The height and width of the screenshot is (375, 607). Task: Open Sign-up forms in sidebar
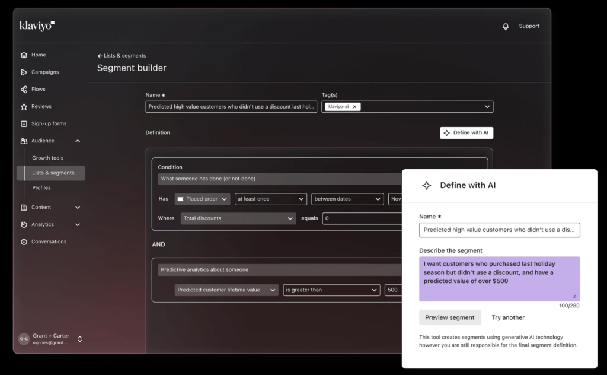[49, 123]
